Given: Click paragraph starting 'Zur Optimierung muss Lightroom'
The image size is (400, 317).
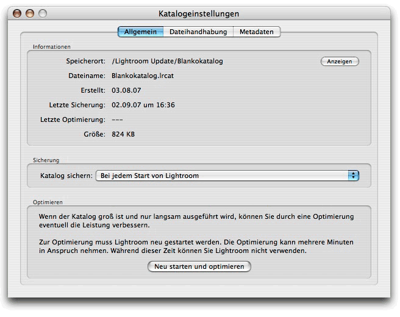Looking at the screenshot, I should pyautogui.click(x=196, y=246).
